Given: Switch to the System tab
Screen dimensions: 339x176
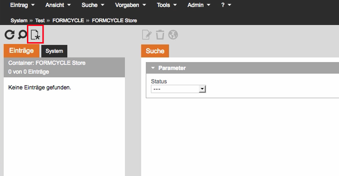Looking at the screenshot, I should pyautogui.click(x=54, y=51).
